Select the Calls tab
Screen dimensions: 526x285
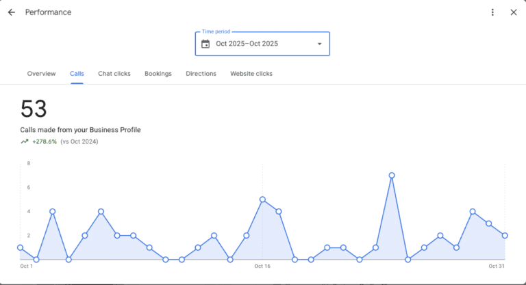(x=77, y=73)
